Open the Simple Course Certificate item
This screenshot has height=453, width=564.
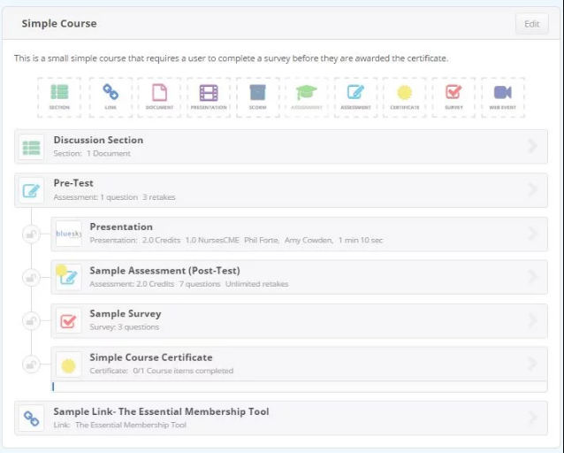(150, 358)
